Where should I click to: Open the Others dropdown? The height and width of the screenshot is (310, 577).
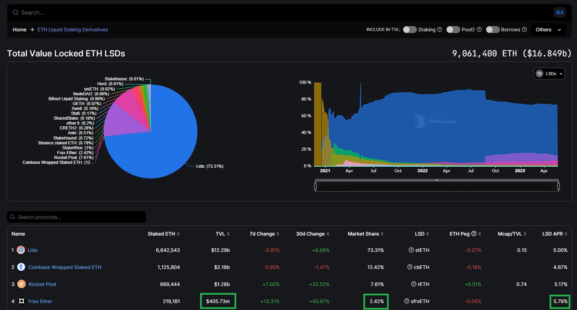point(548,30)
